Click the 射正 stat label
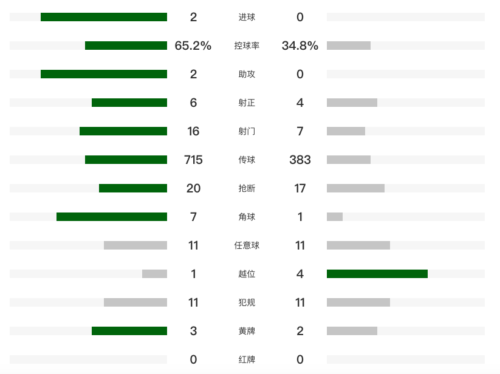 (x=247, y=103)
